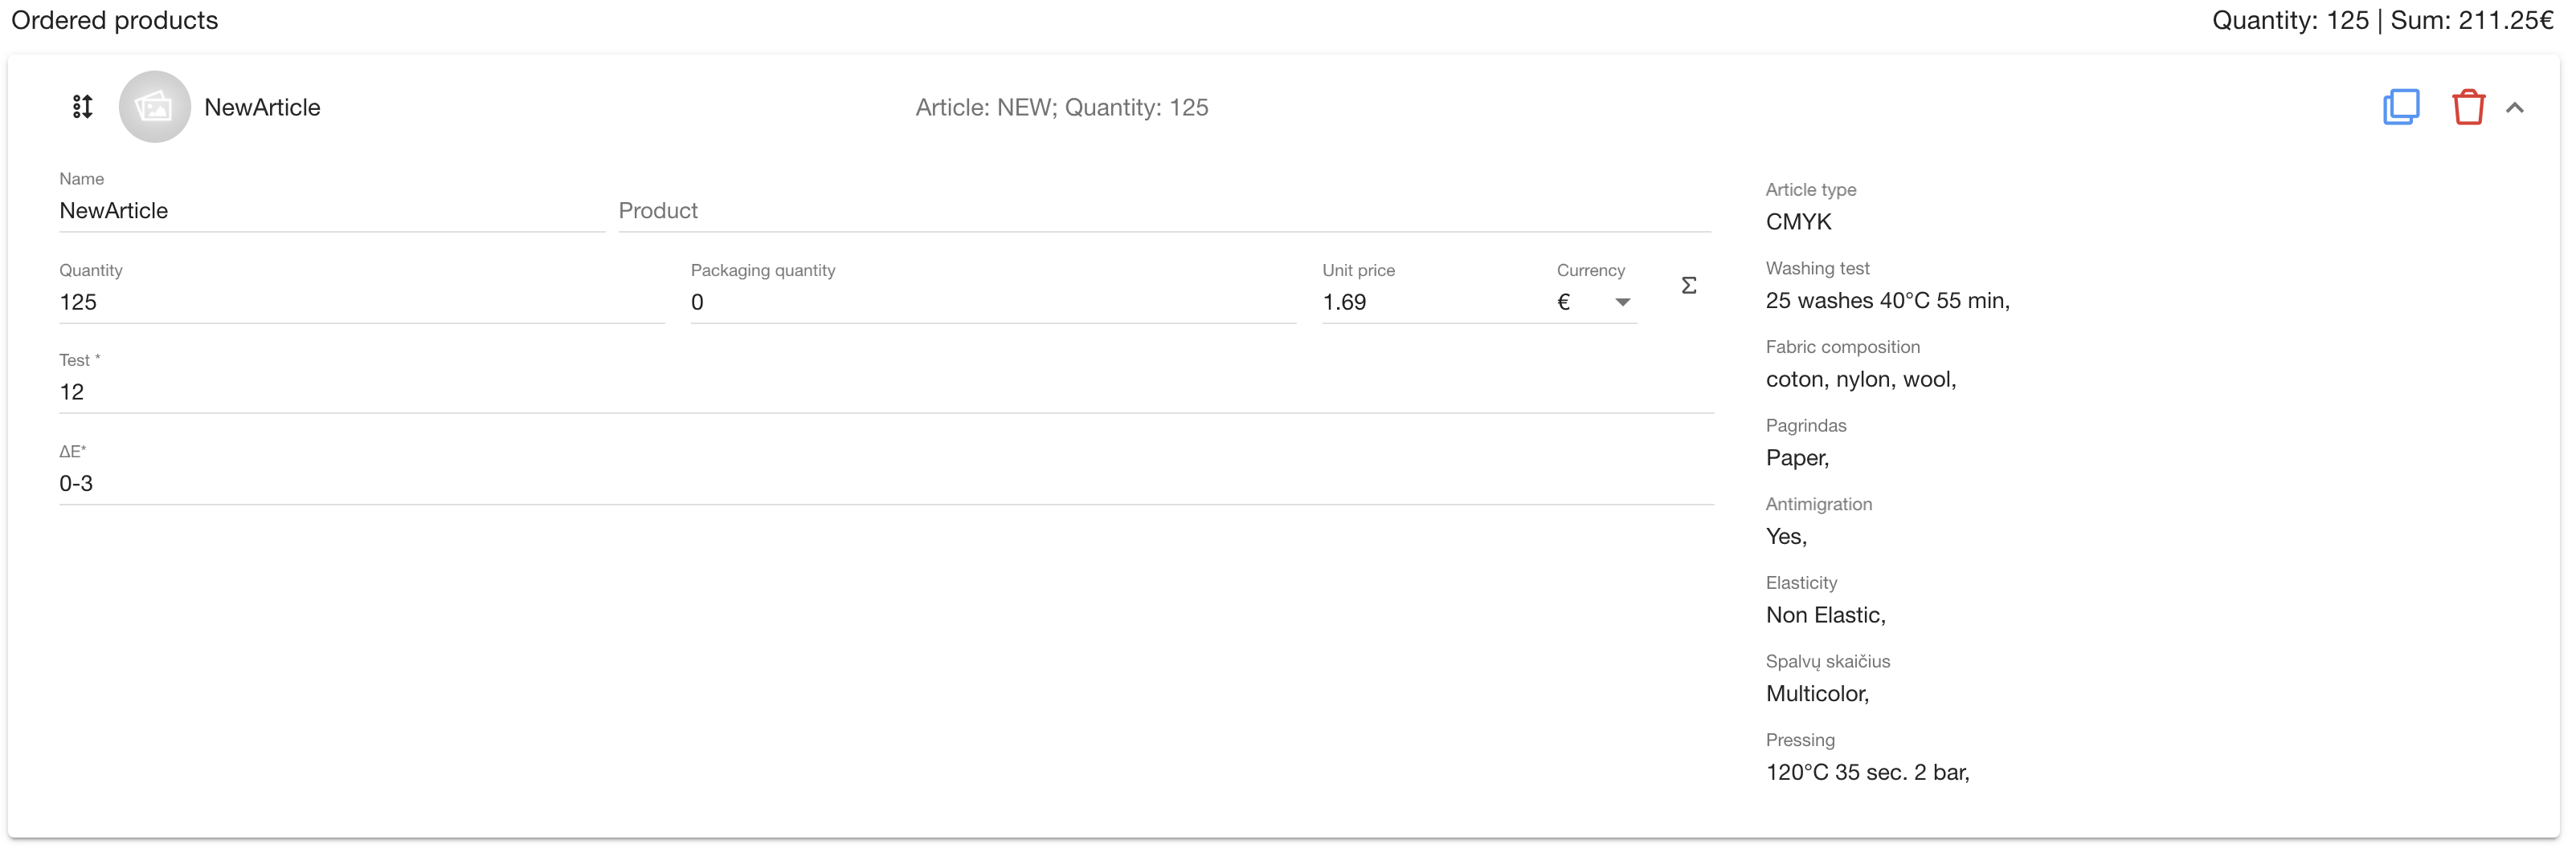Image resolution: width=2576 pixels, height=852 pixels.
Task: Click the Washing test value text
Action: tap(1887, 301)
